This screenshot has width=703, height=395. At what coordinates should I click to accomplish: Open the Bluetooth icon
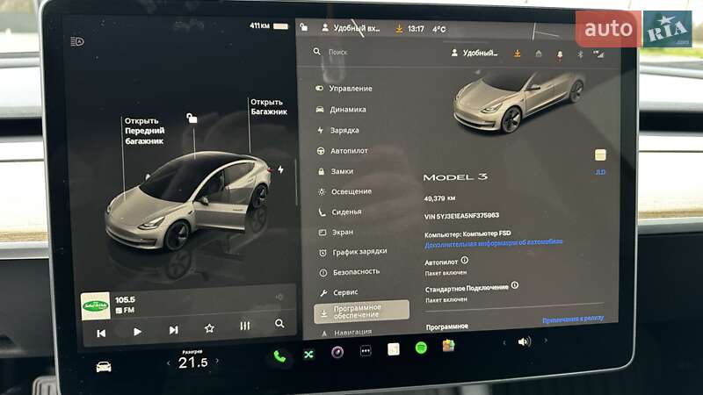tap(580, 54)
